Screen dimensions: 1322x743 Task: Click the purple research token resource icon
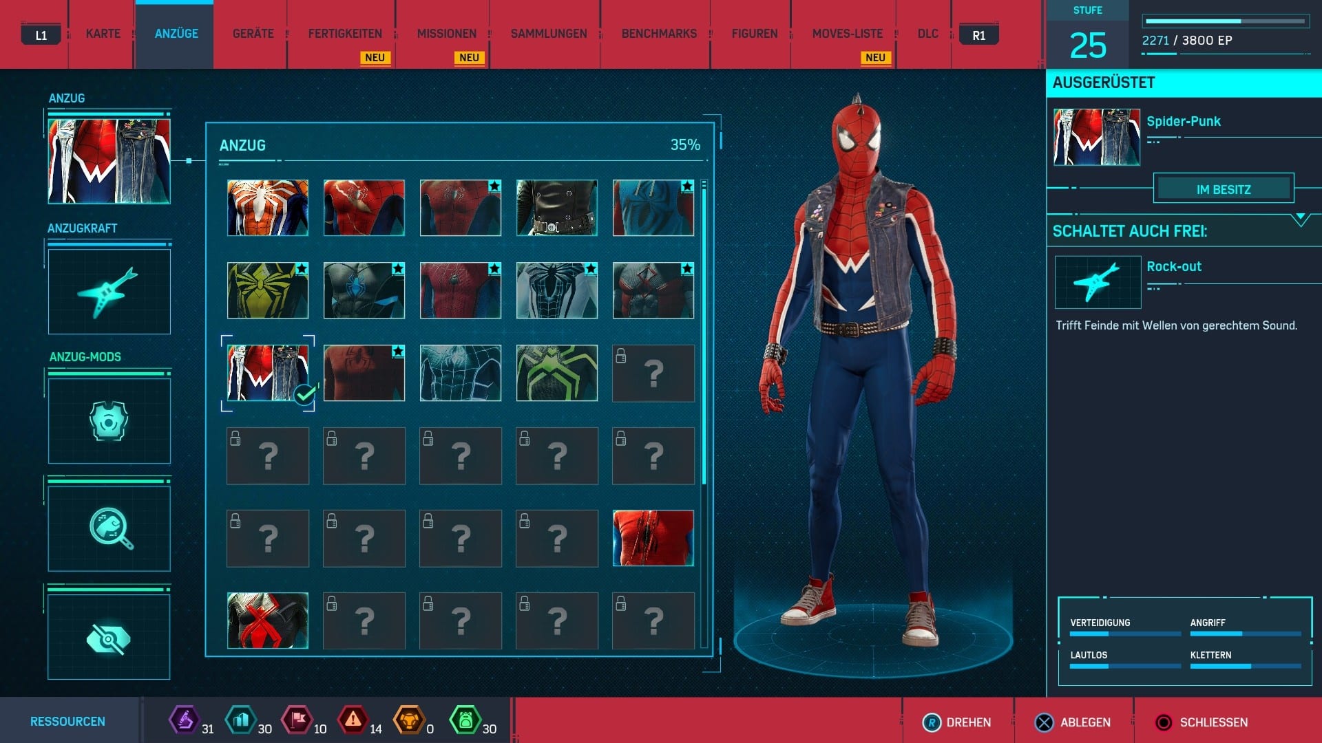coord(184,720)
